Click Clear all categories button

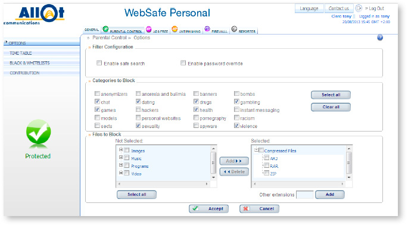[x=331, y=107]
